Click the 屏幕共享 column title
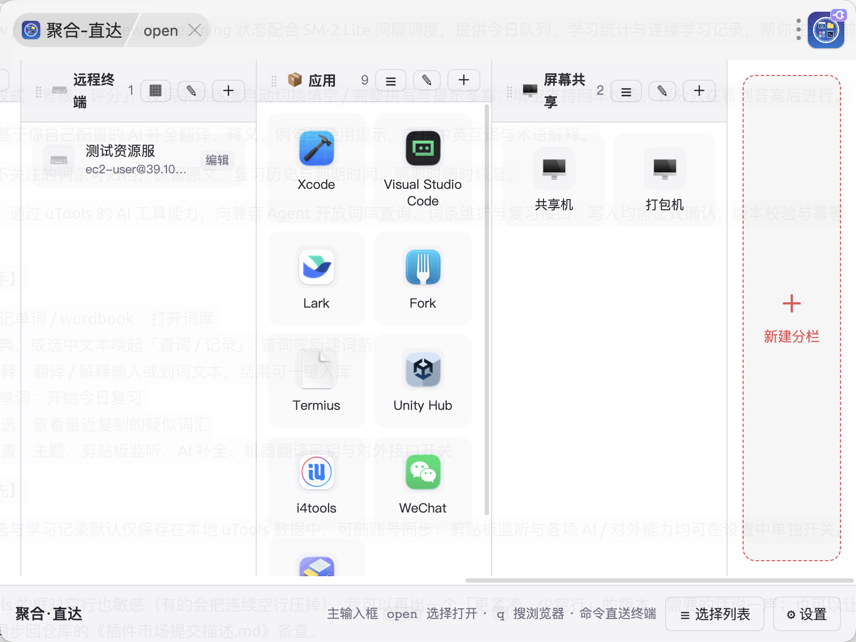Viewport: 856px width, 642px height. coord(564,91)
